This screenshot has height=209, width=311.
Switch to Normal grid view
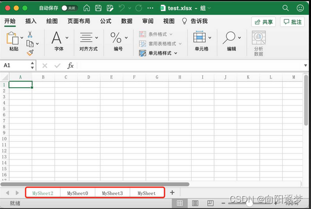pyautogui.click(x=180, y=203)
